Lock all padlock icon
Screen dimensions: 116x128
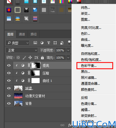(42, 58)
